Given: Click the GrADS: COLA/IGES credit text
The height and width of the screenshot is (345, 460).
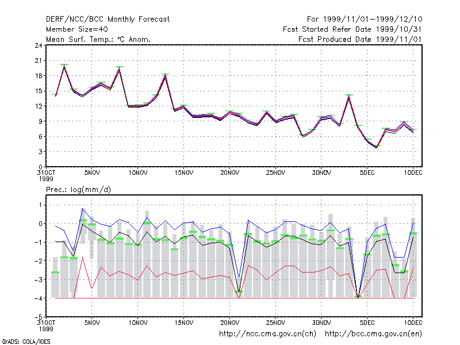Looking at the screenshot, I should click(26, 342).
